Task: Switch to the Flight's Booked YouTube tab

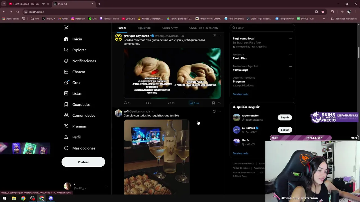Action: 26,4
